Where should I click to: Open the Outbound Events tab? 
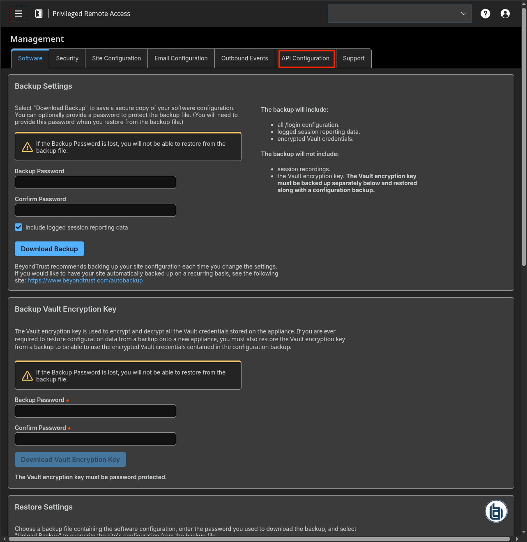(x=244, y=58)
